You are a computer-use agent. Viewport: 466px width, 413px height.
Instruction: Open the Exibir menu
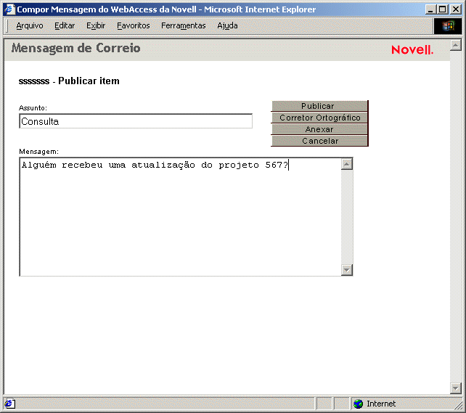point(96,26)
